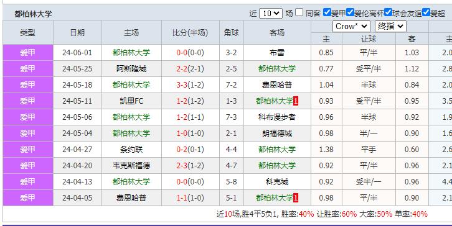Uncheck the 爱超 filter checkbox
This screenshot has width=452, height=226.
(426, 12)
